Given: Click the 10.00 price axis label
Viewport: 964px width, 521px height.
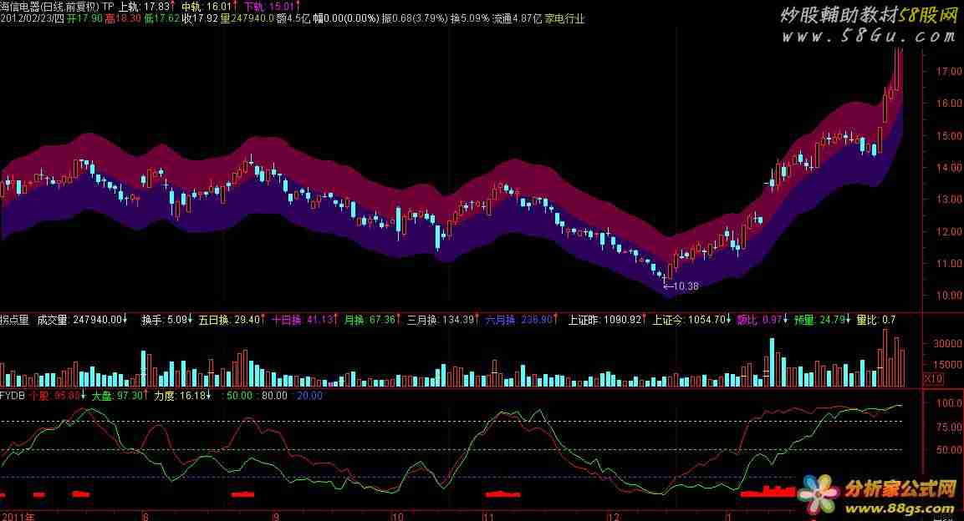Looking at the screenshot, I should pyautogui.click(x=948, y=296).
